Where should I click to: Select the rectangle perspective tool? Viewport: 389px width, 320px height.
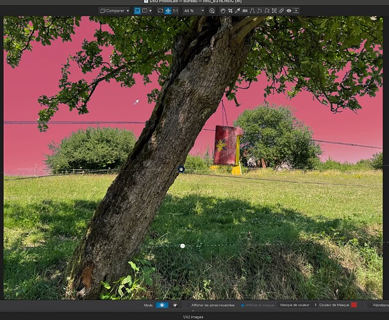click(x=260, y=11)
